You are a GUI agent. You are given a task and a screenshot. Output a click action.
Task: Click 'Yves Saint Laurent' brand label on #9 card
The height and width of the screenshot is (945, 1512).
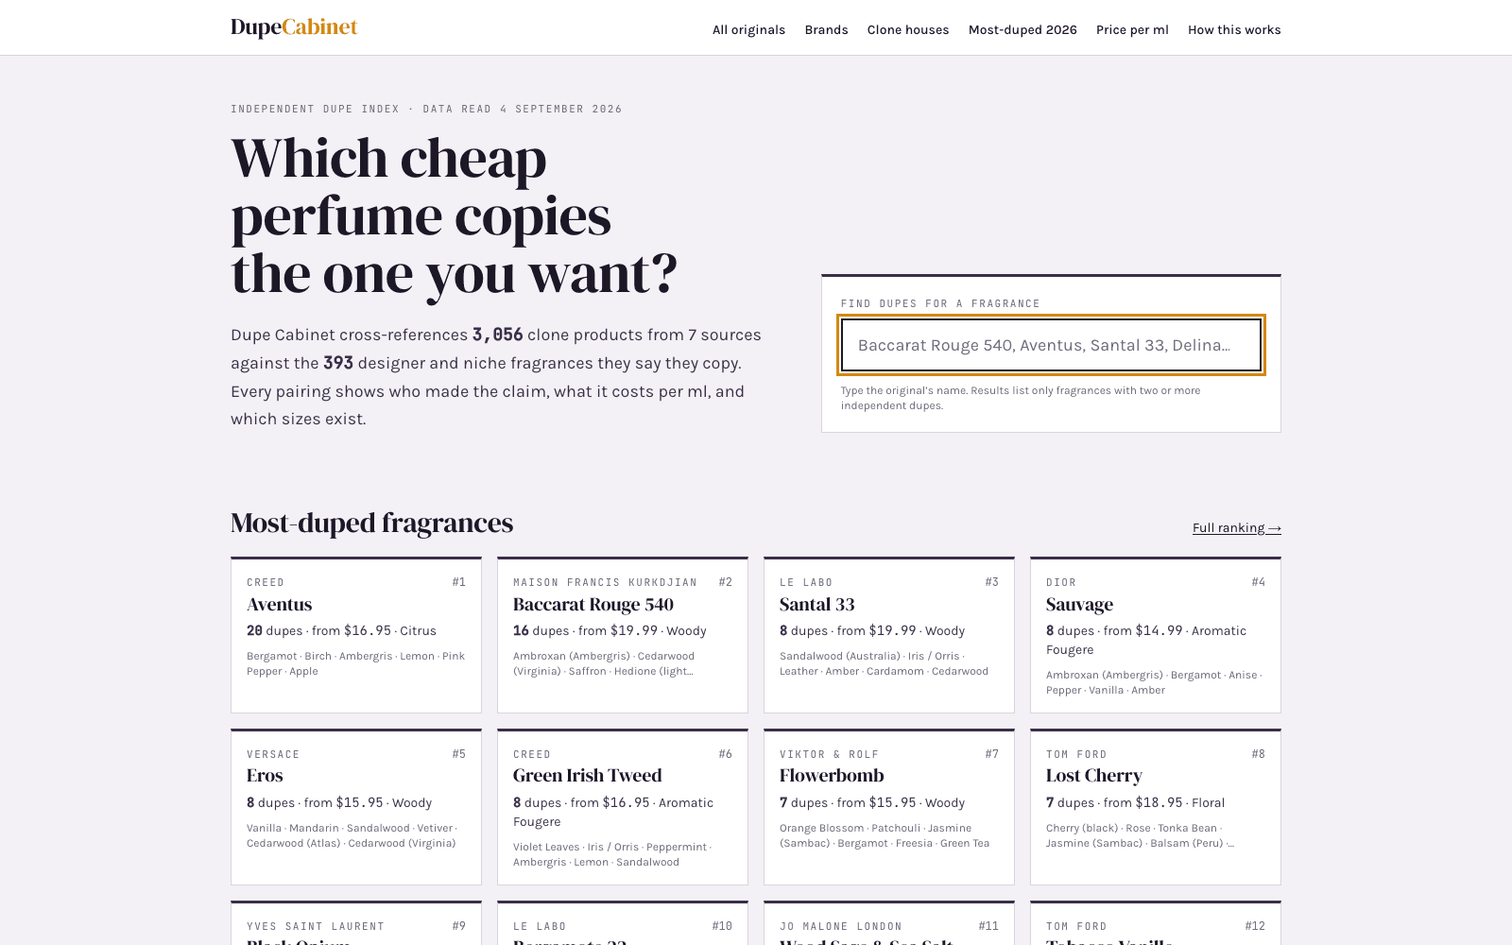click(316, 926)
